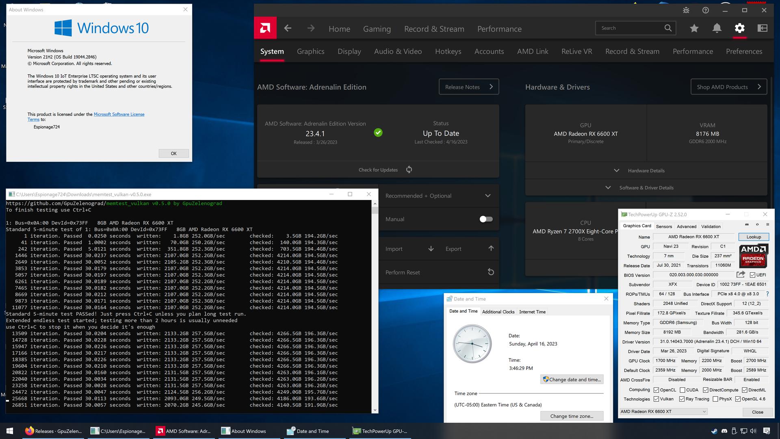Open the Gaming menu
Screen dimensions: 780x439
(x=377, y=29)
